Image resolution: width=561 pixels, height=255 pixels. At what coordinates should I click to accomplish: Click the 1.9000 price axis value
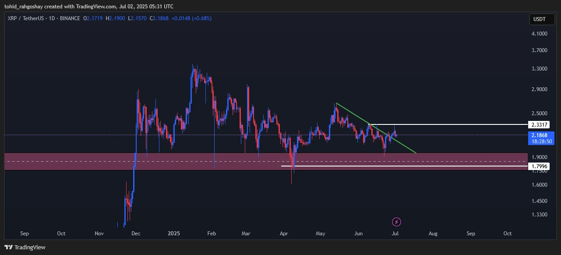coord(539,157)
